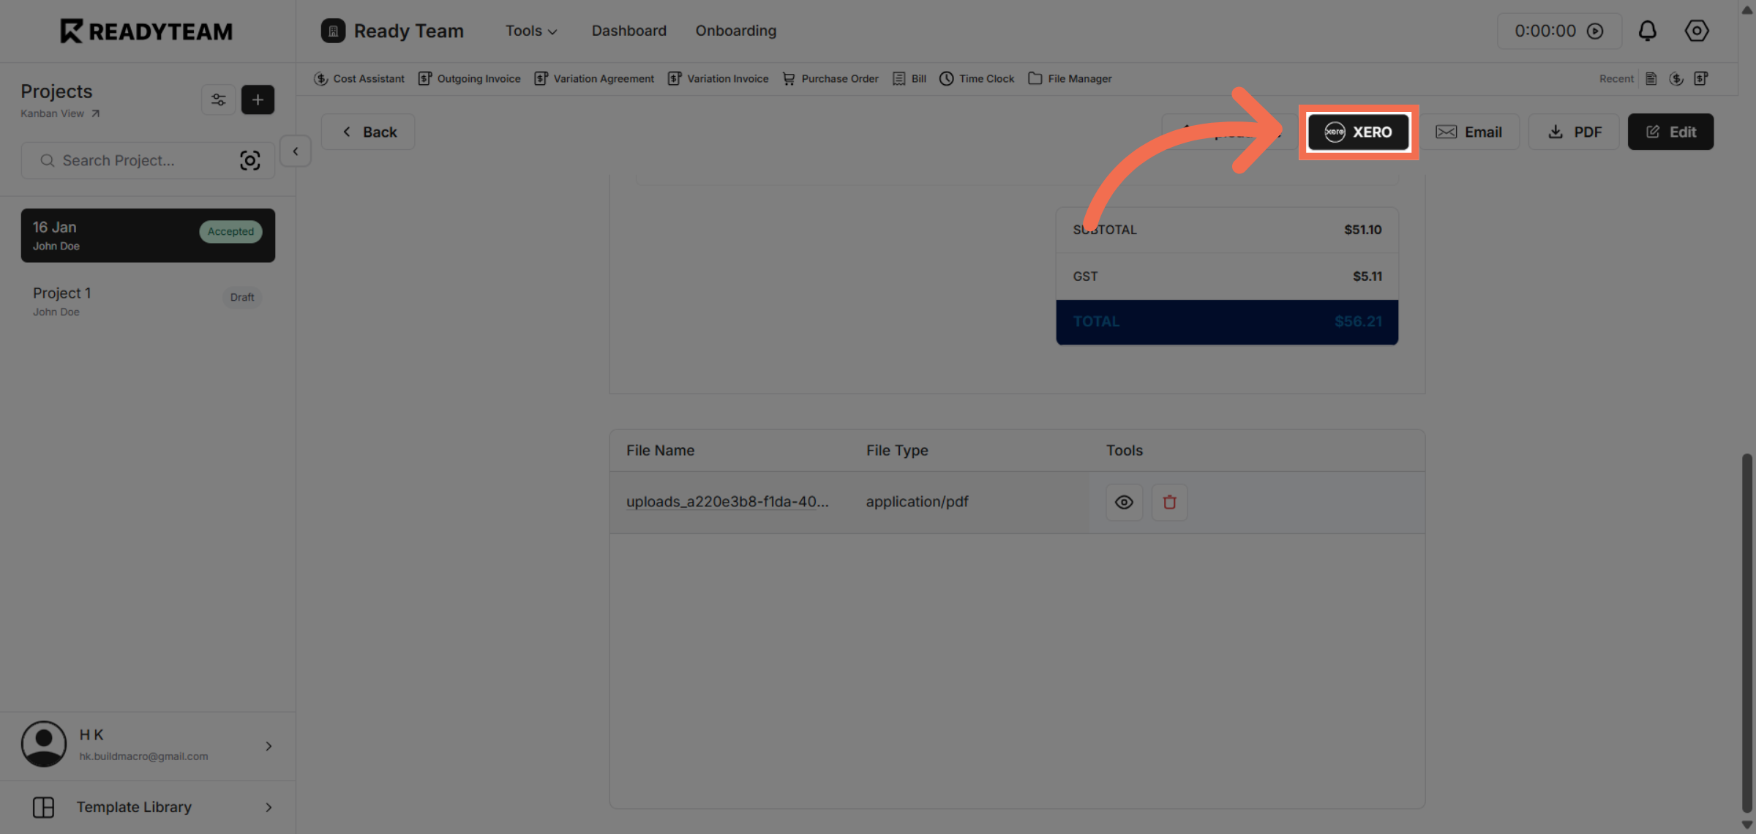
Task: Switch to the Dashboard tab
Action: point(629,31)
